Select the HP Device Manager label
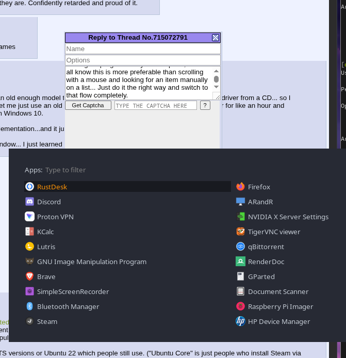The image size is (346, 358). tap(279, 321)
